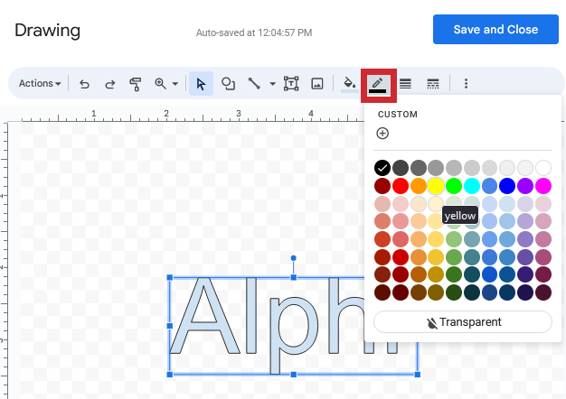Click the Insert image icon
The image size is (566, 399).
pyautogui.click(x=317, y=84)
